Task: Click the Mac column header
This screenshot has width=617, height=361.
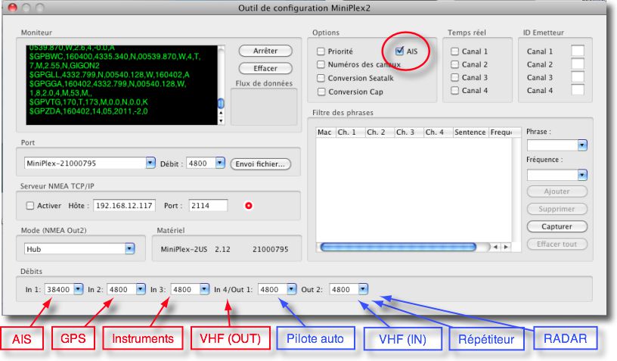Action: pyautogui.click(x=326, y=132)
